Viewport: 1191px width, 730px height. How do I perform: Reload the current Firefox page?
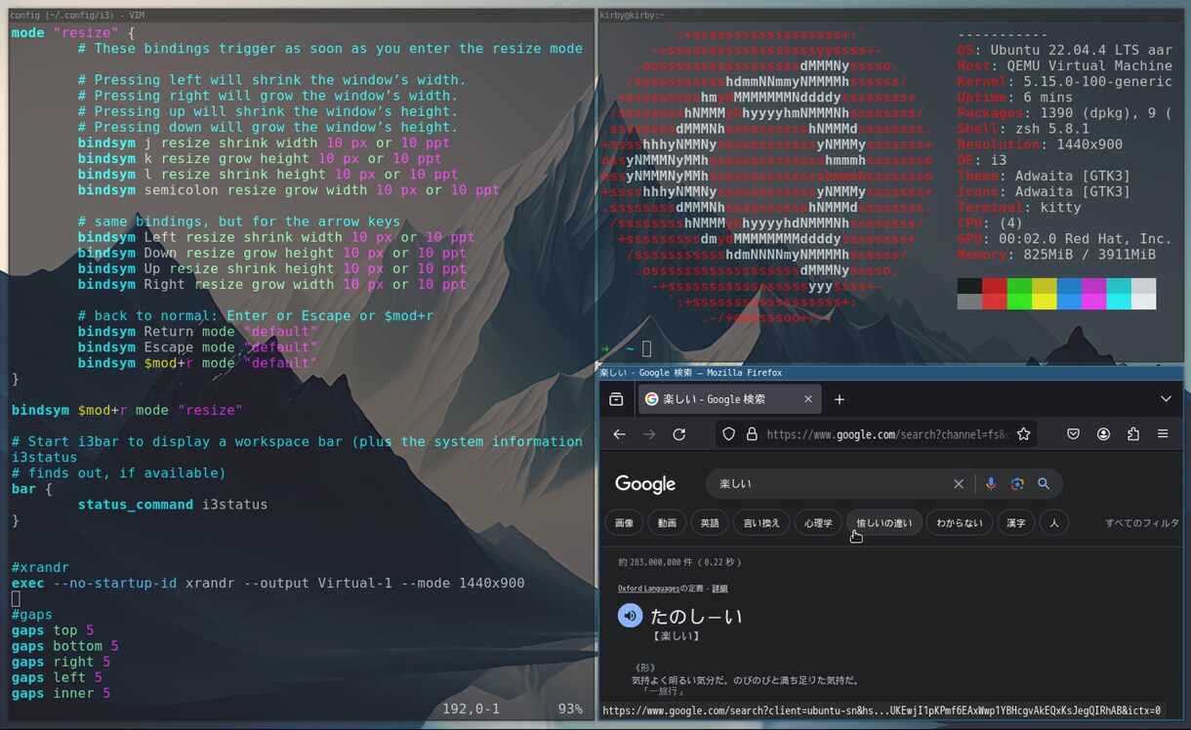(679, 434)
